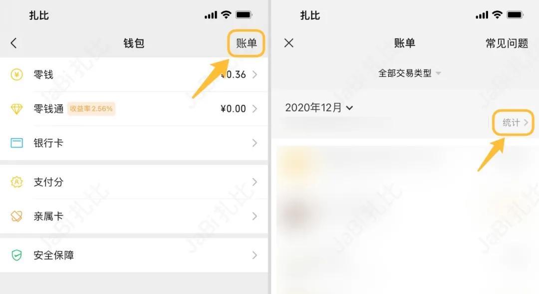539x294 pixels.
Task: Click the bank card icon for 银行卡
Action: [16, 143]
